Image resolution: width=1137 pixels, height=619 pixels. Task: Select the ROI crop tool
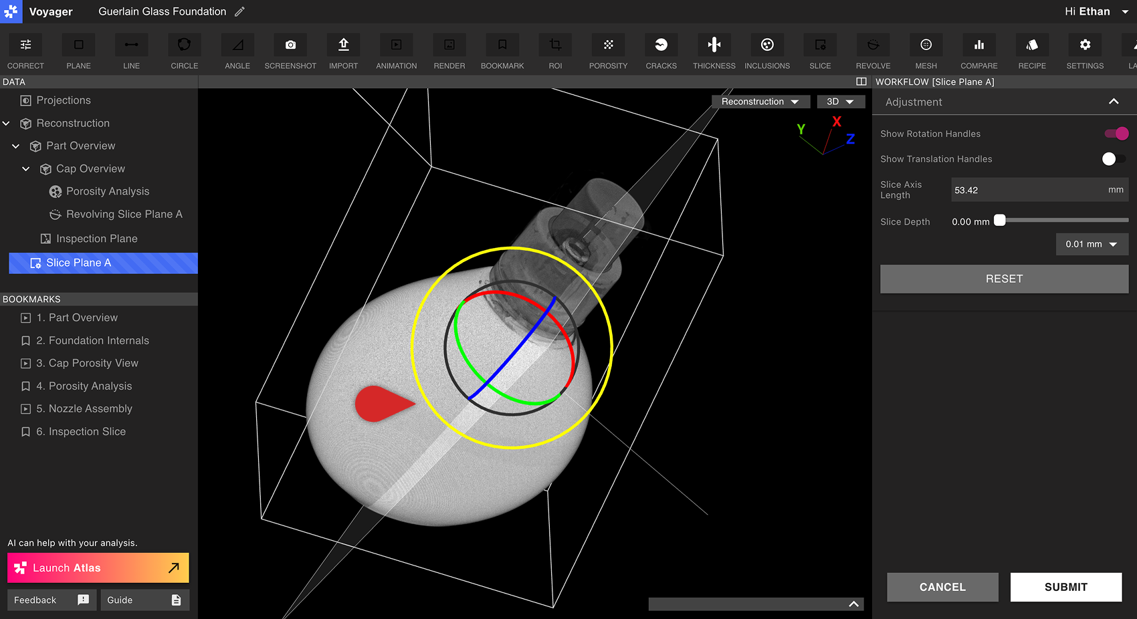coord(555,52)
